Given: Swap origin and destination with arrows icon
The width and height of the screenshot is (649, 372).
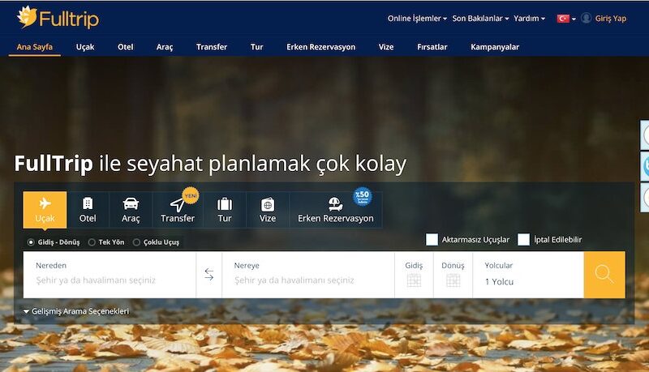Looking at the screenshot, I should pyautogui.click(x=209, y=275).
